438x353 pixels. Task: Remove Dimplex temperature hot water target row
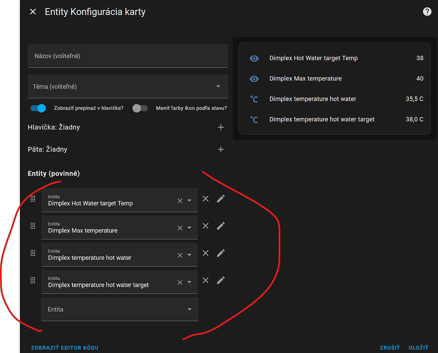pyautogui.click(x=206, y=281)
